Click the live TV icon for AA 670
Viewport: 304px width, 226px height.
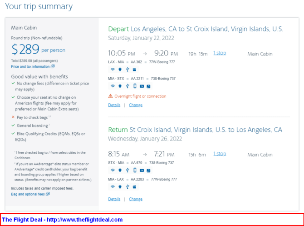[x=142, y=170]
